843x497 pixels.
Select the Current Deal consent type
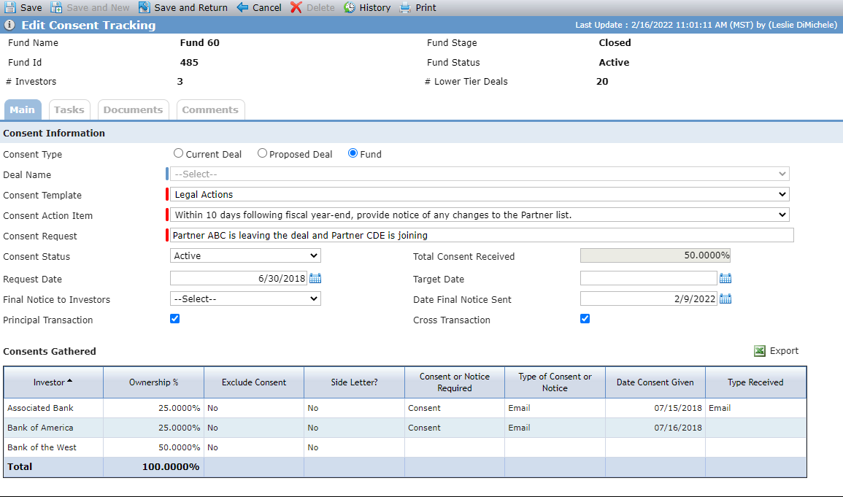pos(179,153)
